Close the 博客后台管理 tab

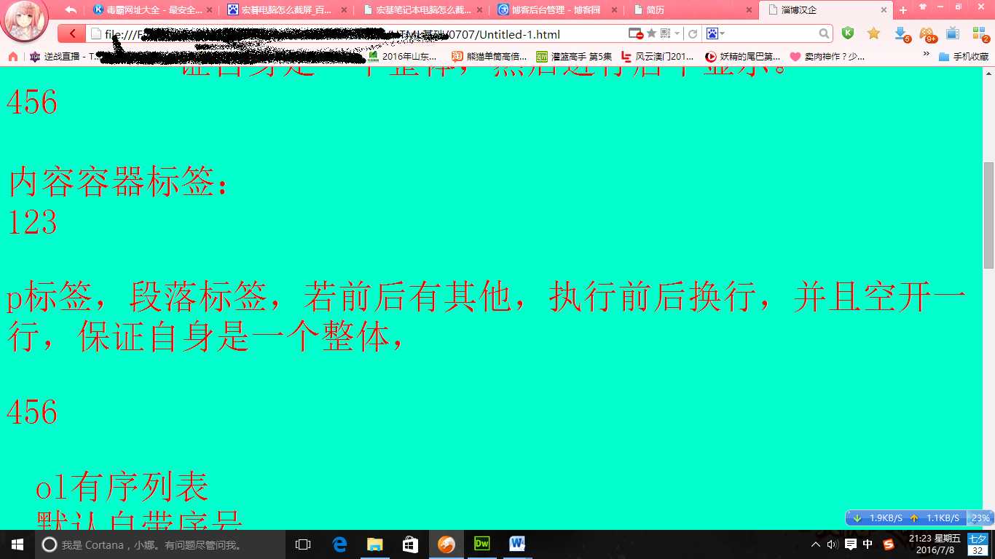click(x=614, y=10)
